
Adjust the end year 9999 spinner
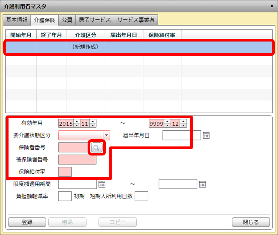pos(167,124)
